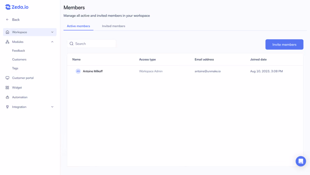The image size is (310, 175).
Task: Click the Invite members button
Action: pyautogui.click(x=284, y=45)
